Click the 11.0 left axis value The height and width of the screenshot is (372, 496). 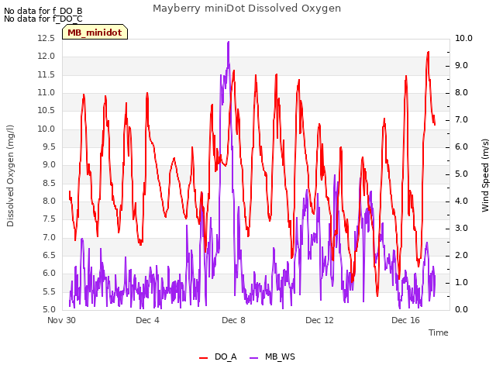46,93
